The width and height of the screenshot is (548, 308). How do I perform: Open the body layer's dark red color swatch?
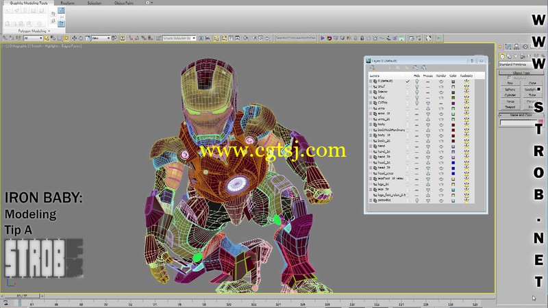[x=453, y=125]
